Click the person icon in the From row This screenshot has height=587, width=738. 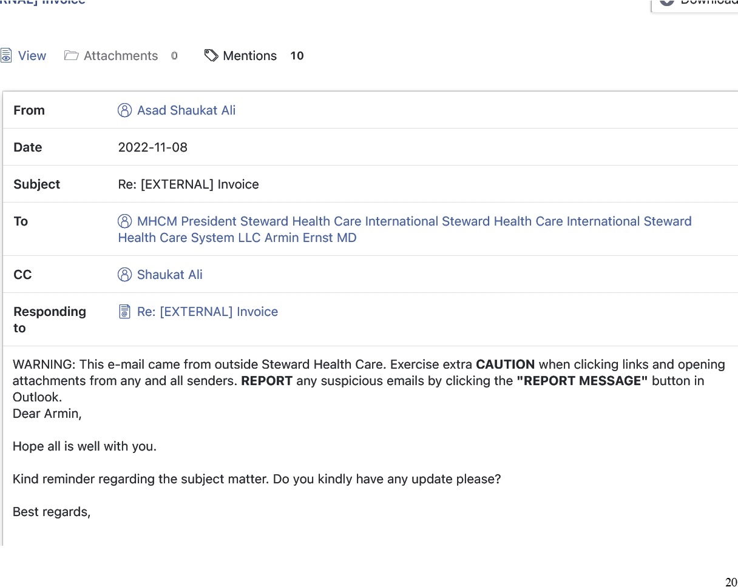point(124,110)
